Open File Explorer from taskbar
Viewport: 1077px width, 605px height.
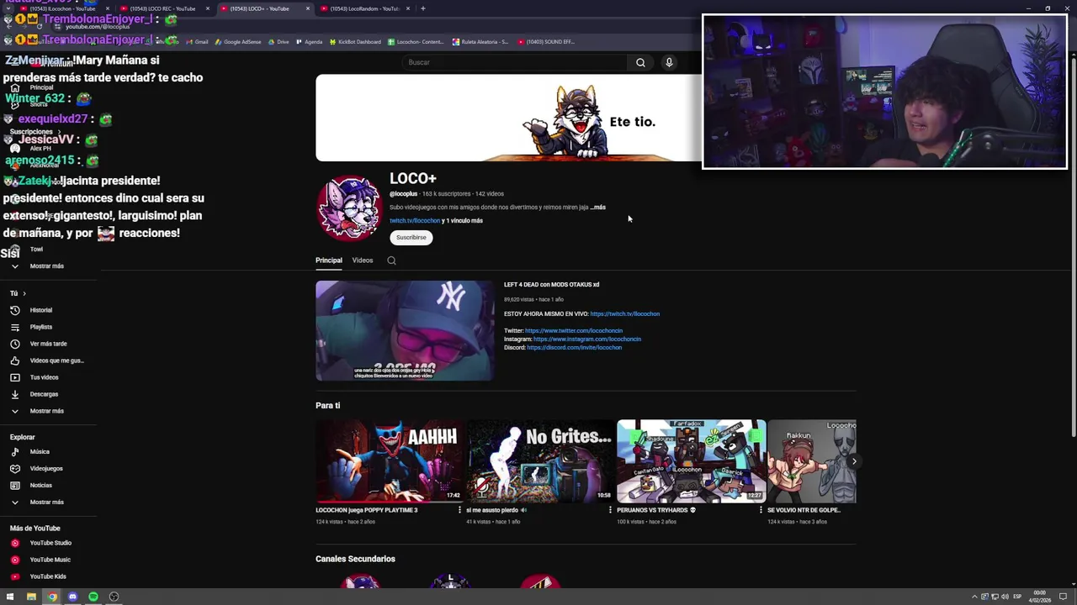(31, 597)
